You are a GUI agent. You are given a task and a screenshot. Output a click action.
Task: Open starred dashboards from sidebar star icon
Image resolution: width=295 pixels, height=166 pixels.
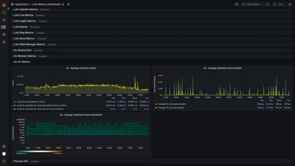[4, 20]
